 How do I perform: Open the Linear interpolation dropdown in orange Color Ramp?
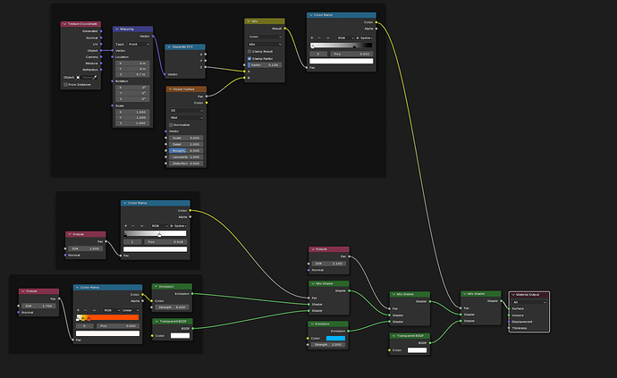click(131, 310)
